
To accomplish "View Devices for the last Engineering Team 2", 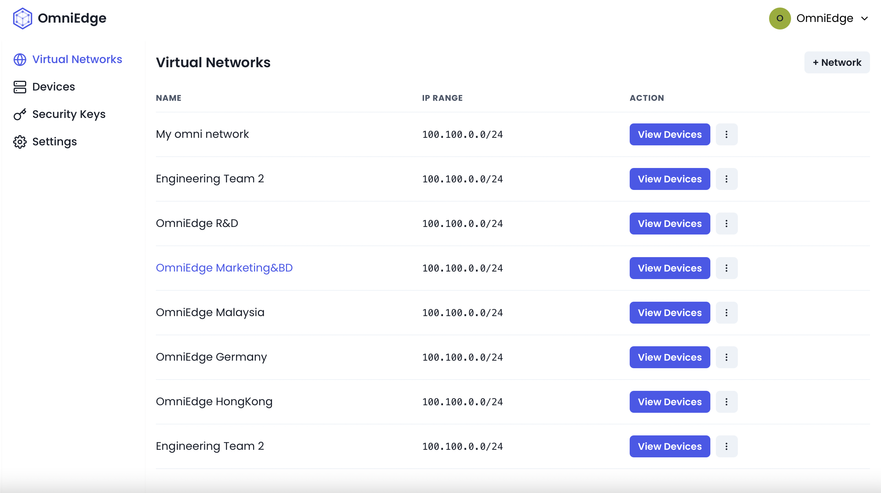I will [670, 446].
